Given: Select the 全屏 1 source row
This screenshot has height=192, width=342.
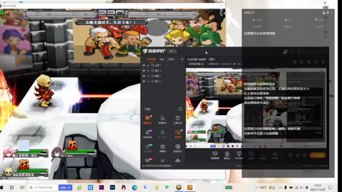Looking at the screenshot, I should (163, 65).
